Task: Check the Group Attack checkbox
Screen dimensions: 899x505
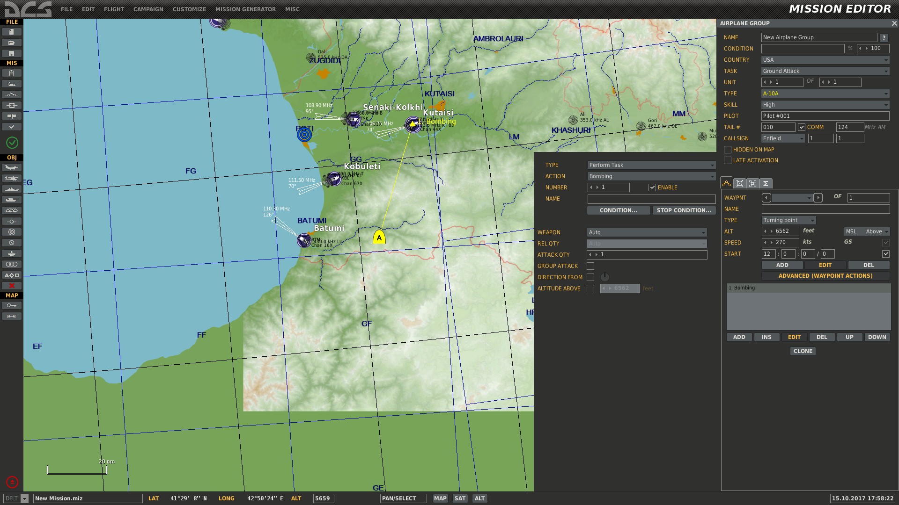Action: pyautogui.click(x=590, y=266)
